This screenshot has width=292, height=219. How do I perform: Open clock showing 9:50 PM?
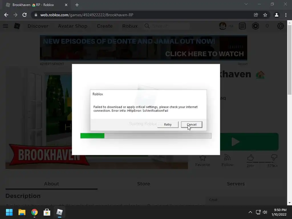(x=279, y=212)
